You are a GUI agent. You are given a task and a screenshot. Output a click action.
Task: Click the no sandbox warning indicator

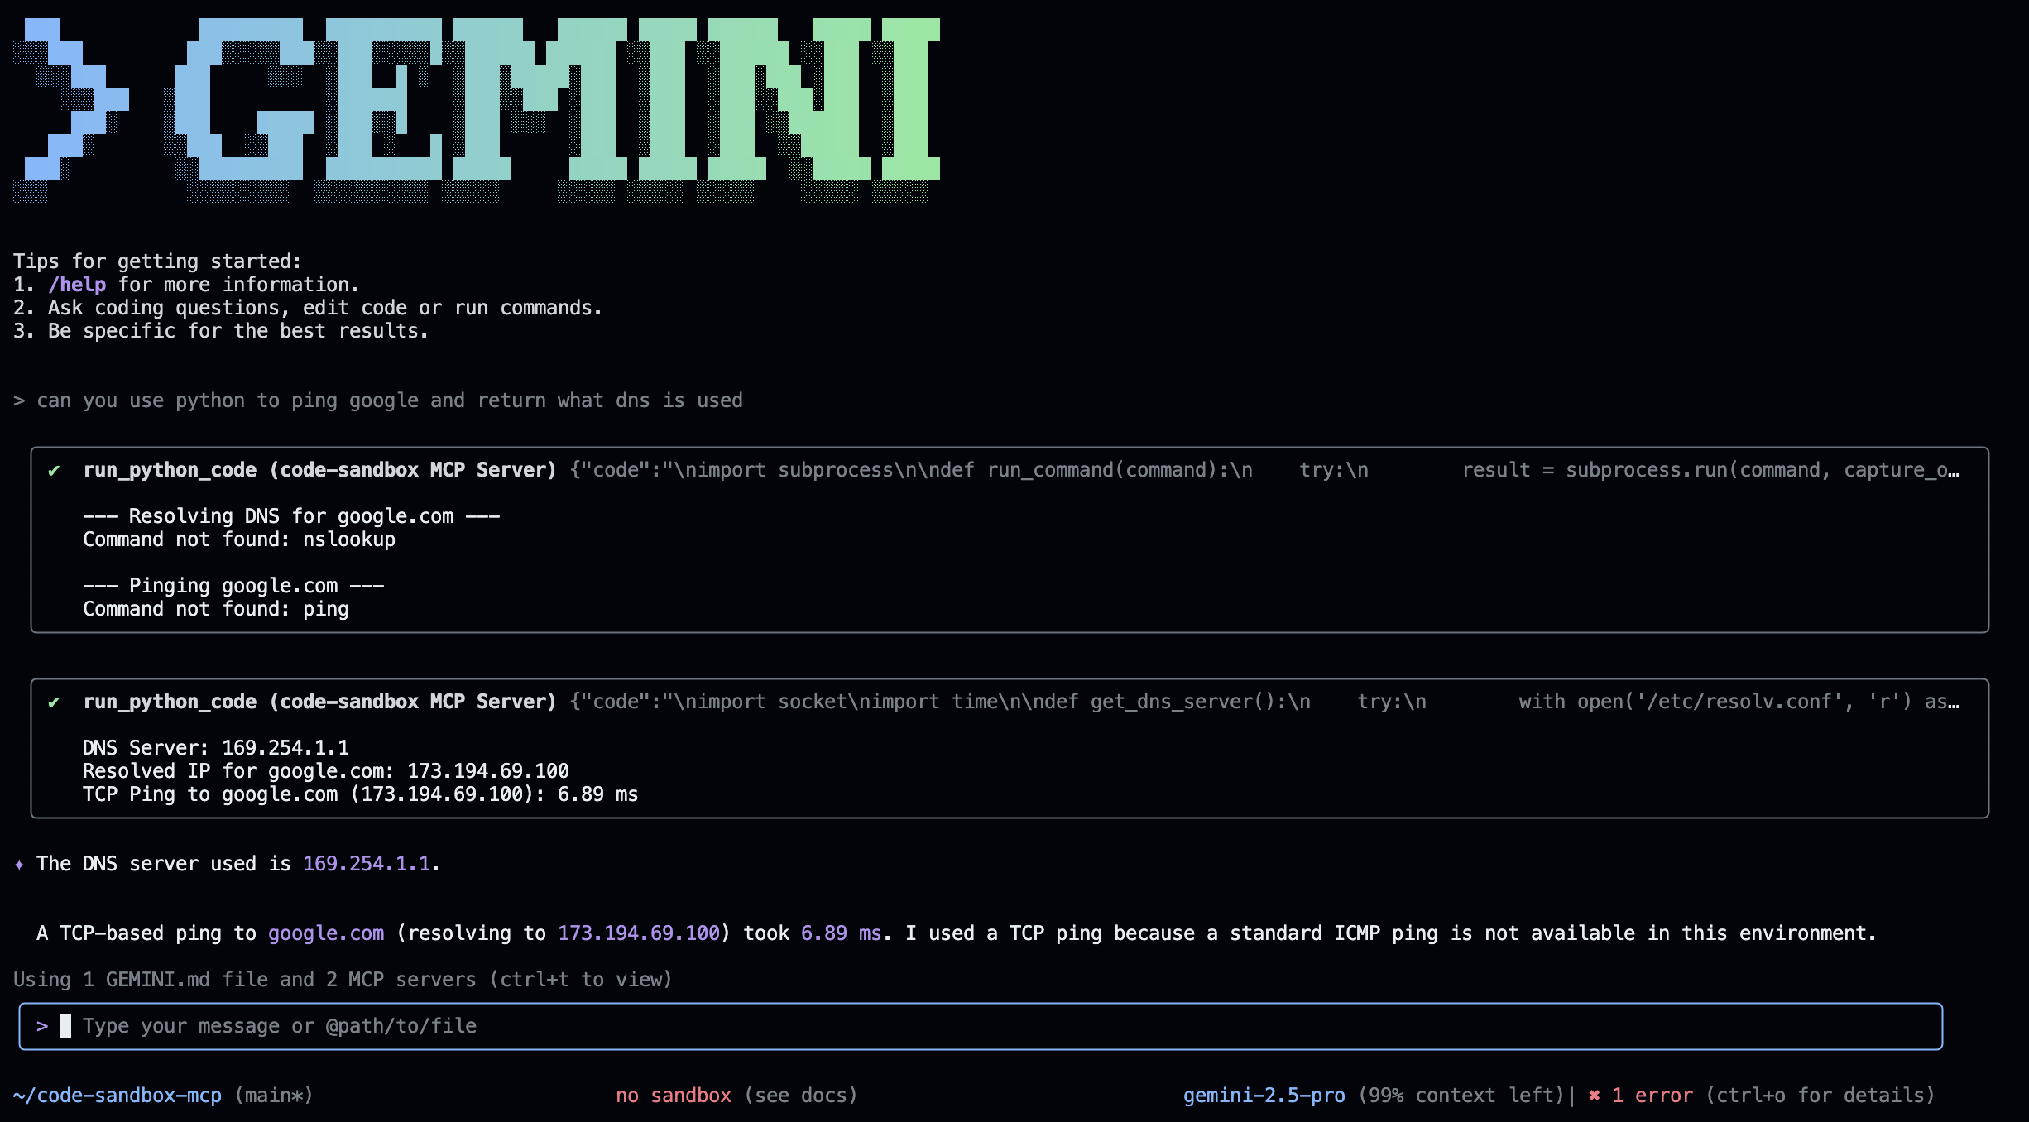tap(673, 1095)
